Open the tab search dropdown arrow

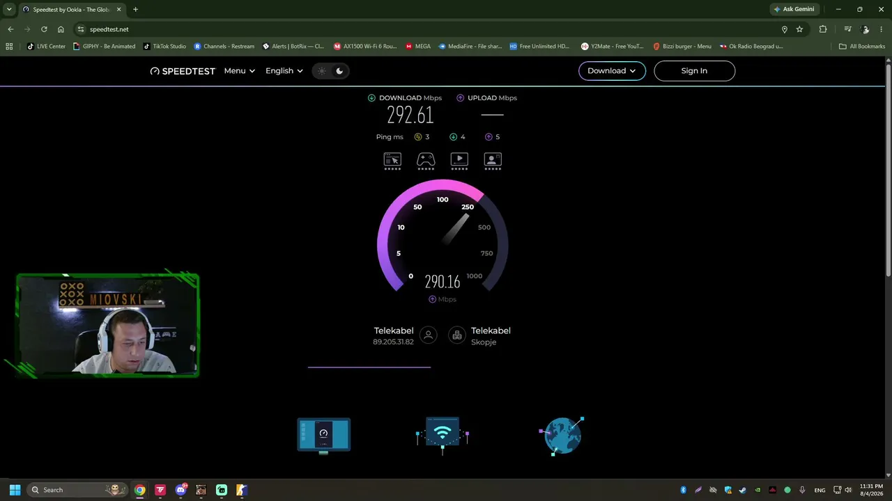9,9
